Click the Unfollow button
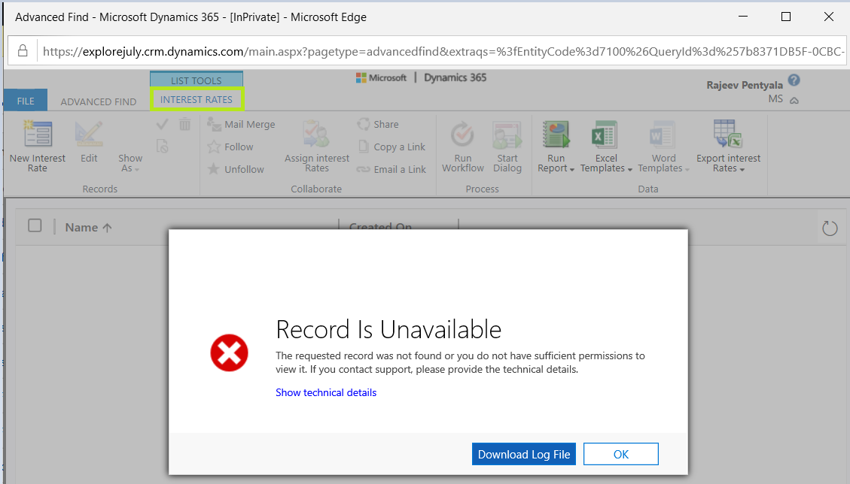Image resolution: width=850 pixels, height=484 pixels. pyautogui.click(x=236, y=169)
